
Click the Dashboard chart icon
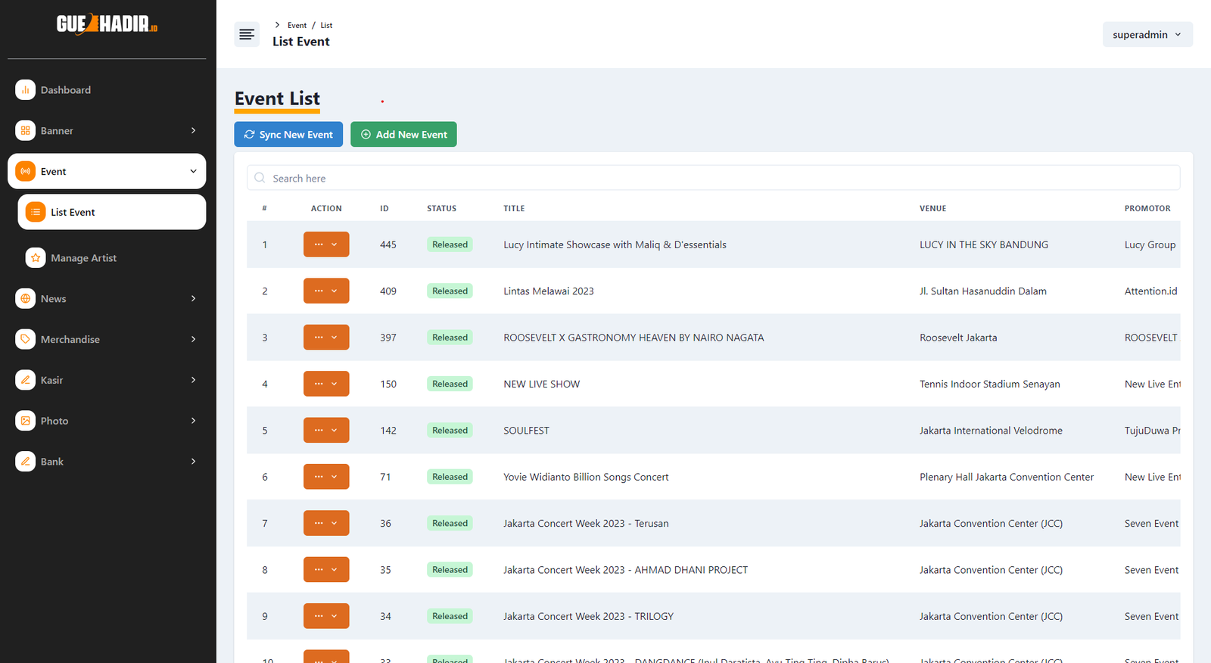pos(25,90)
